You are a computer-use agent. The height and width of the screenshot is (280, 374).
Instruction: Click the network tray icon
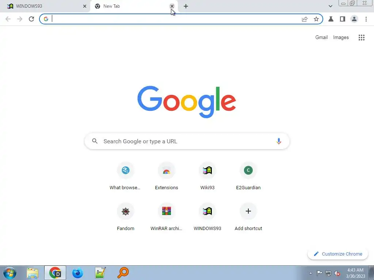(x=328, y=273)
